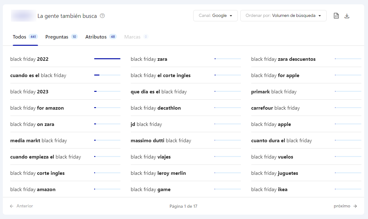Click keyword que dia es el black friday

tap(159, 92)
